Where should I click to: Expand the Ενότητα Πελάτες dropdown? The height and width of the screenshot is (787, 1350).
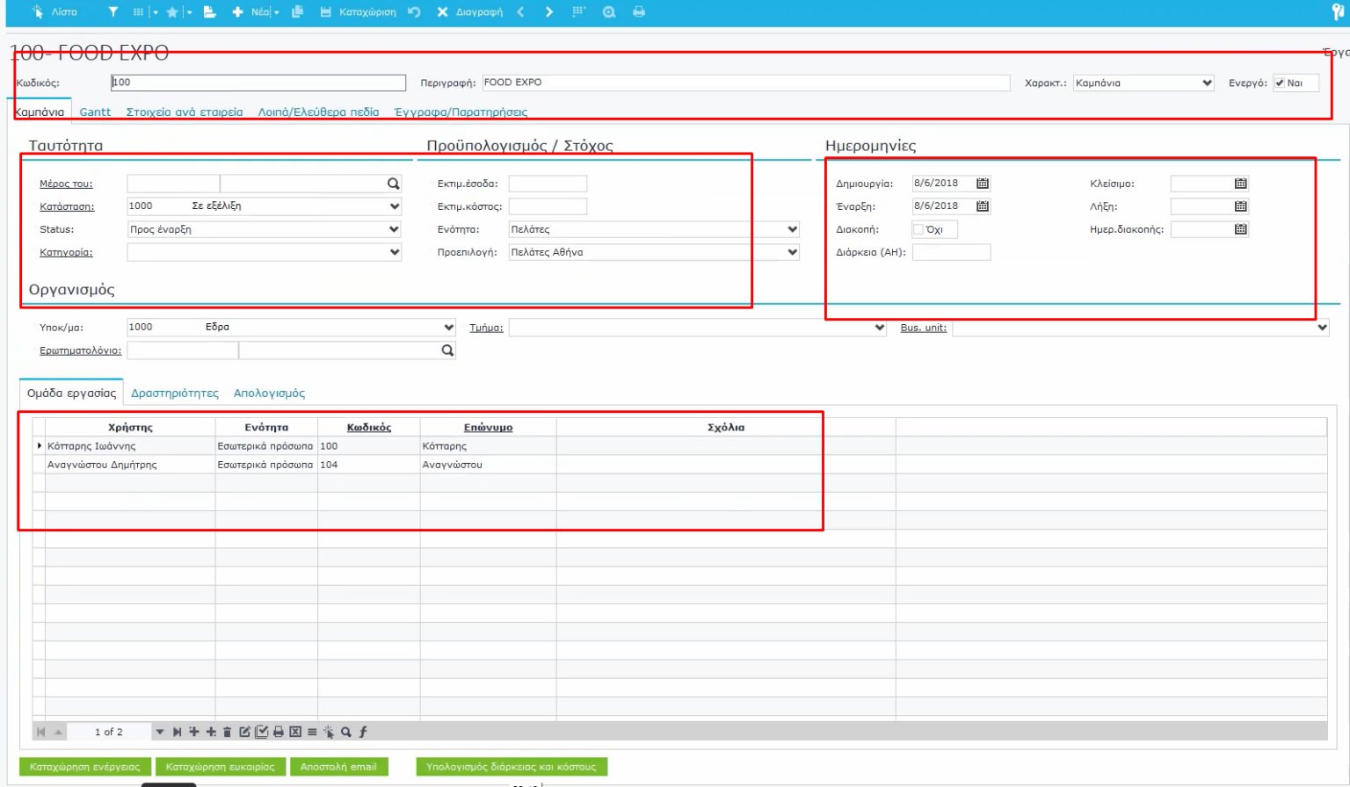(792, 229)
